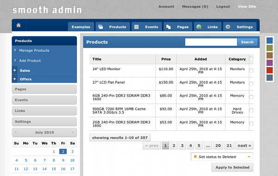Image resolution: width=278 pixels, height=176 pixels.
Task: Click the Logout link
Action: [x=223, y=6]
